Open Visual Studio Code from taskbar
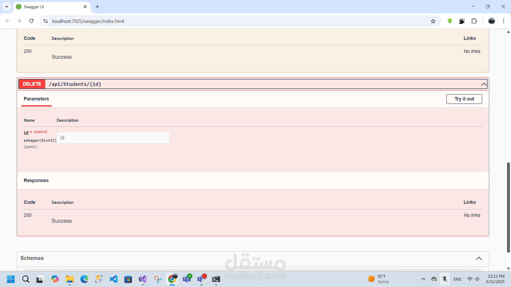The image size is (511, 287). (114, 279)
